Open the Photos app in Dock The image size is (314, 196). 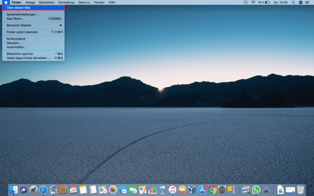[113, 190]
